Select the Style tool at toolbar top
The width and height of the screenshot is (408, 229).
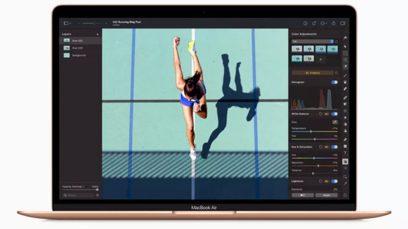(345, 38)
